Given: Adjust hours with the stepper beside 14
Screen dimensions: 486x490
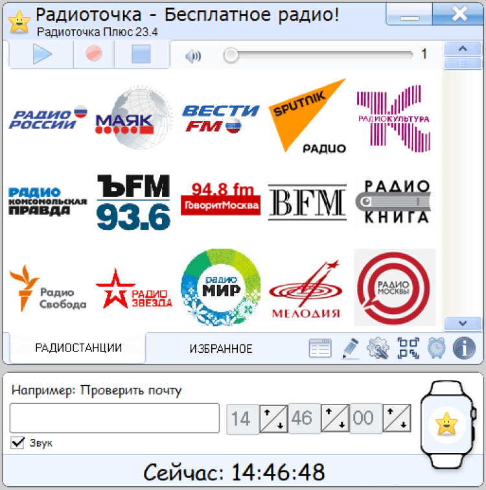Looking at the screenshot, I should [x=273, y=418].
